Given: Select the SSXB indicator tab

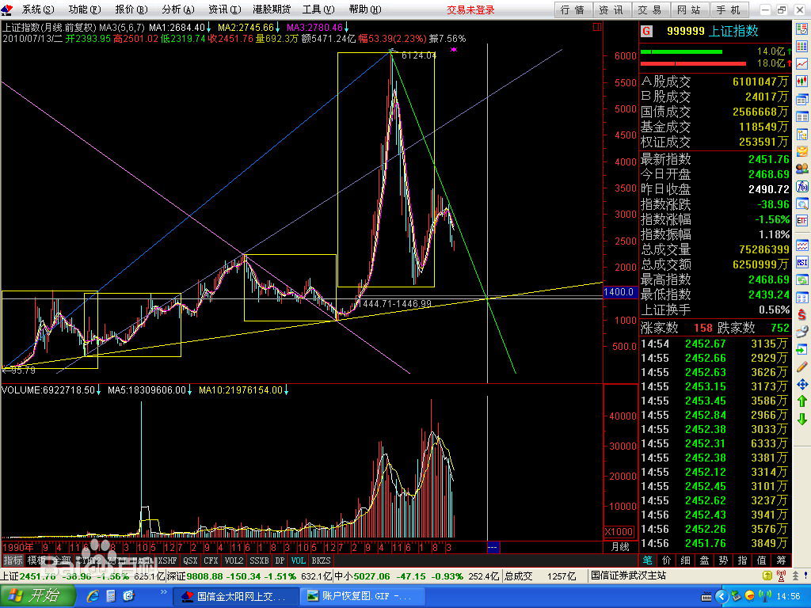Looking at the screenshot, I should pyautogui.click(x=259, y=560).
